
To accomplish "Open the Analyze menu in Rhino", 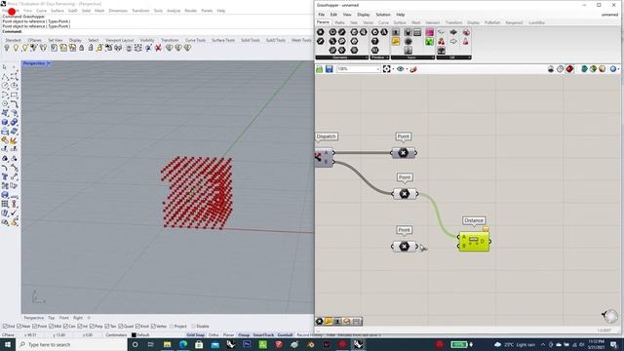I will pyautogui.click(x=174, y=11).
